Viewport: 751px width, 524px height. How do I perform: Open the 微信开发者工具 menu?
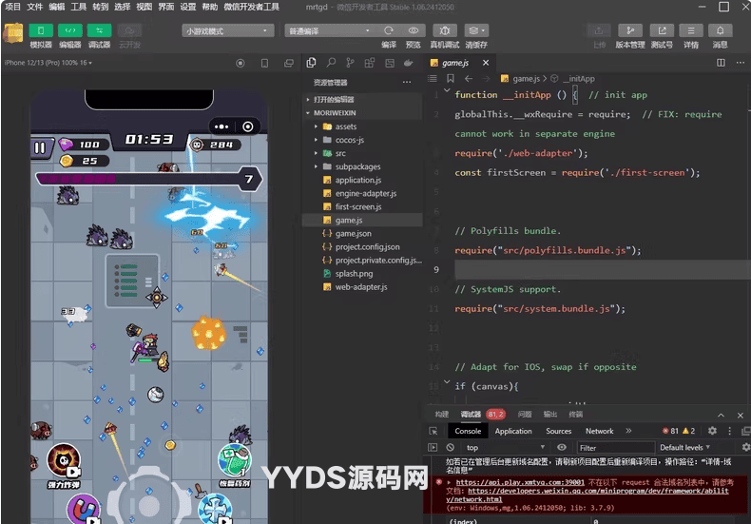point(252,7)
